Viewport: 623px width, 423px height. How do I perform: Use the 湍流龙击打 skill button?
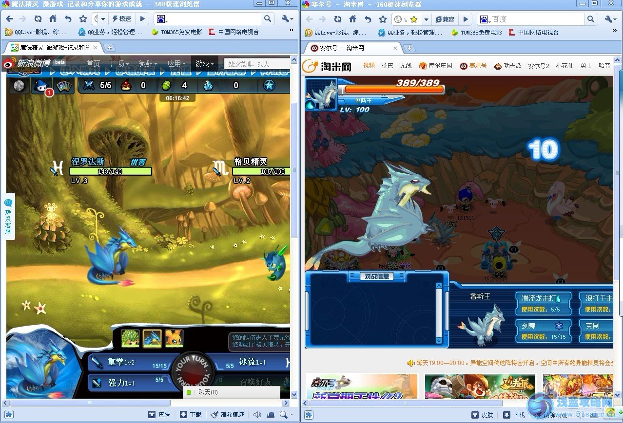[544, 303]
